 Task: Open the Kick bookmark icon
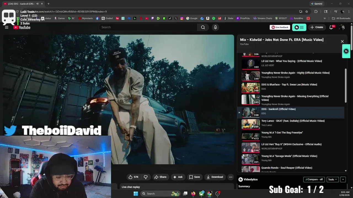pos(164,18)
